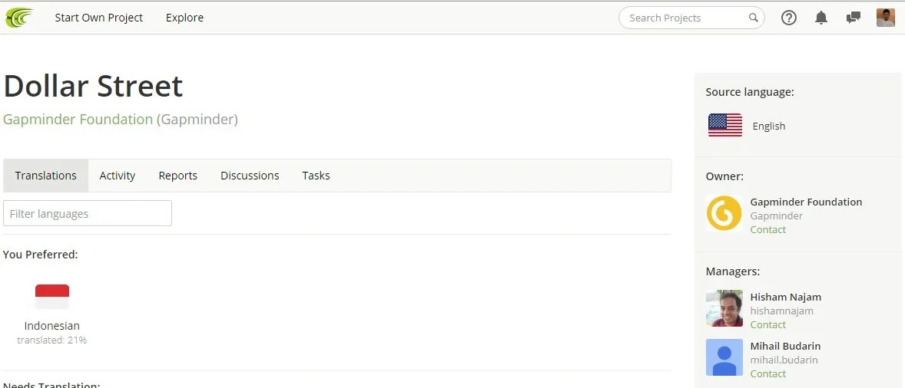
Task: Click Hisham Najam's profile photo
Action: 724,308
